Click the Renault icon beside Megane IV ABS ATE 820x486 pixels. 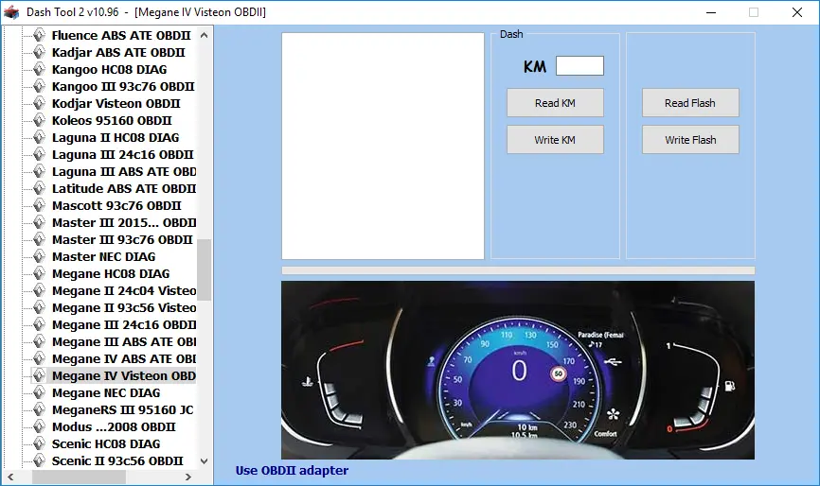pos(39,358)
